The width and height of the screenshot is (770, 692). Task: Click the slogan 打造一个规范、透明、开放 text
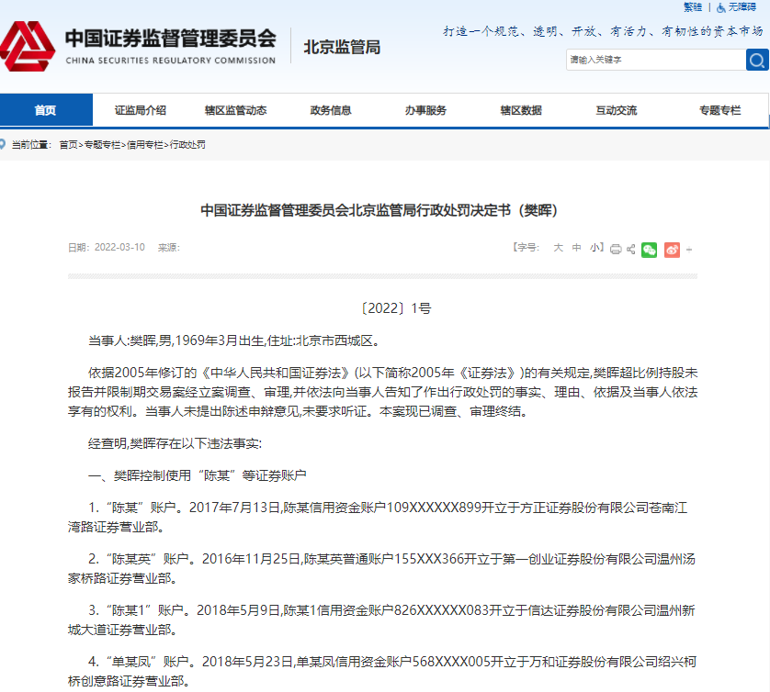click(603, 31)
